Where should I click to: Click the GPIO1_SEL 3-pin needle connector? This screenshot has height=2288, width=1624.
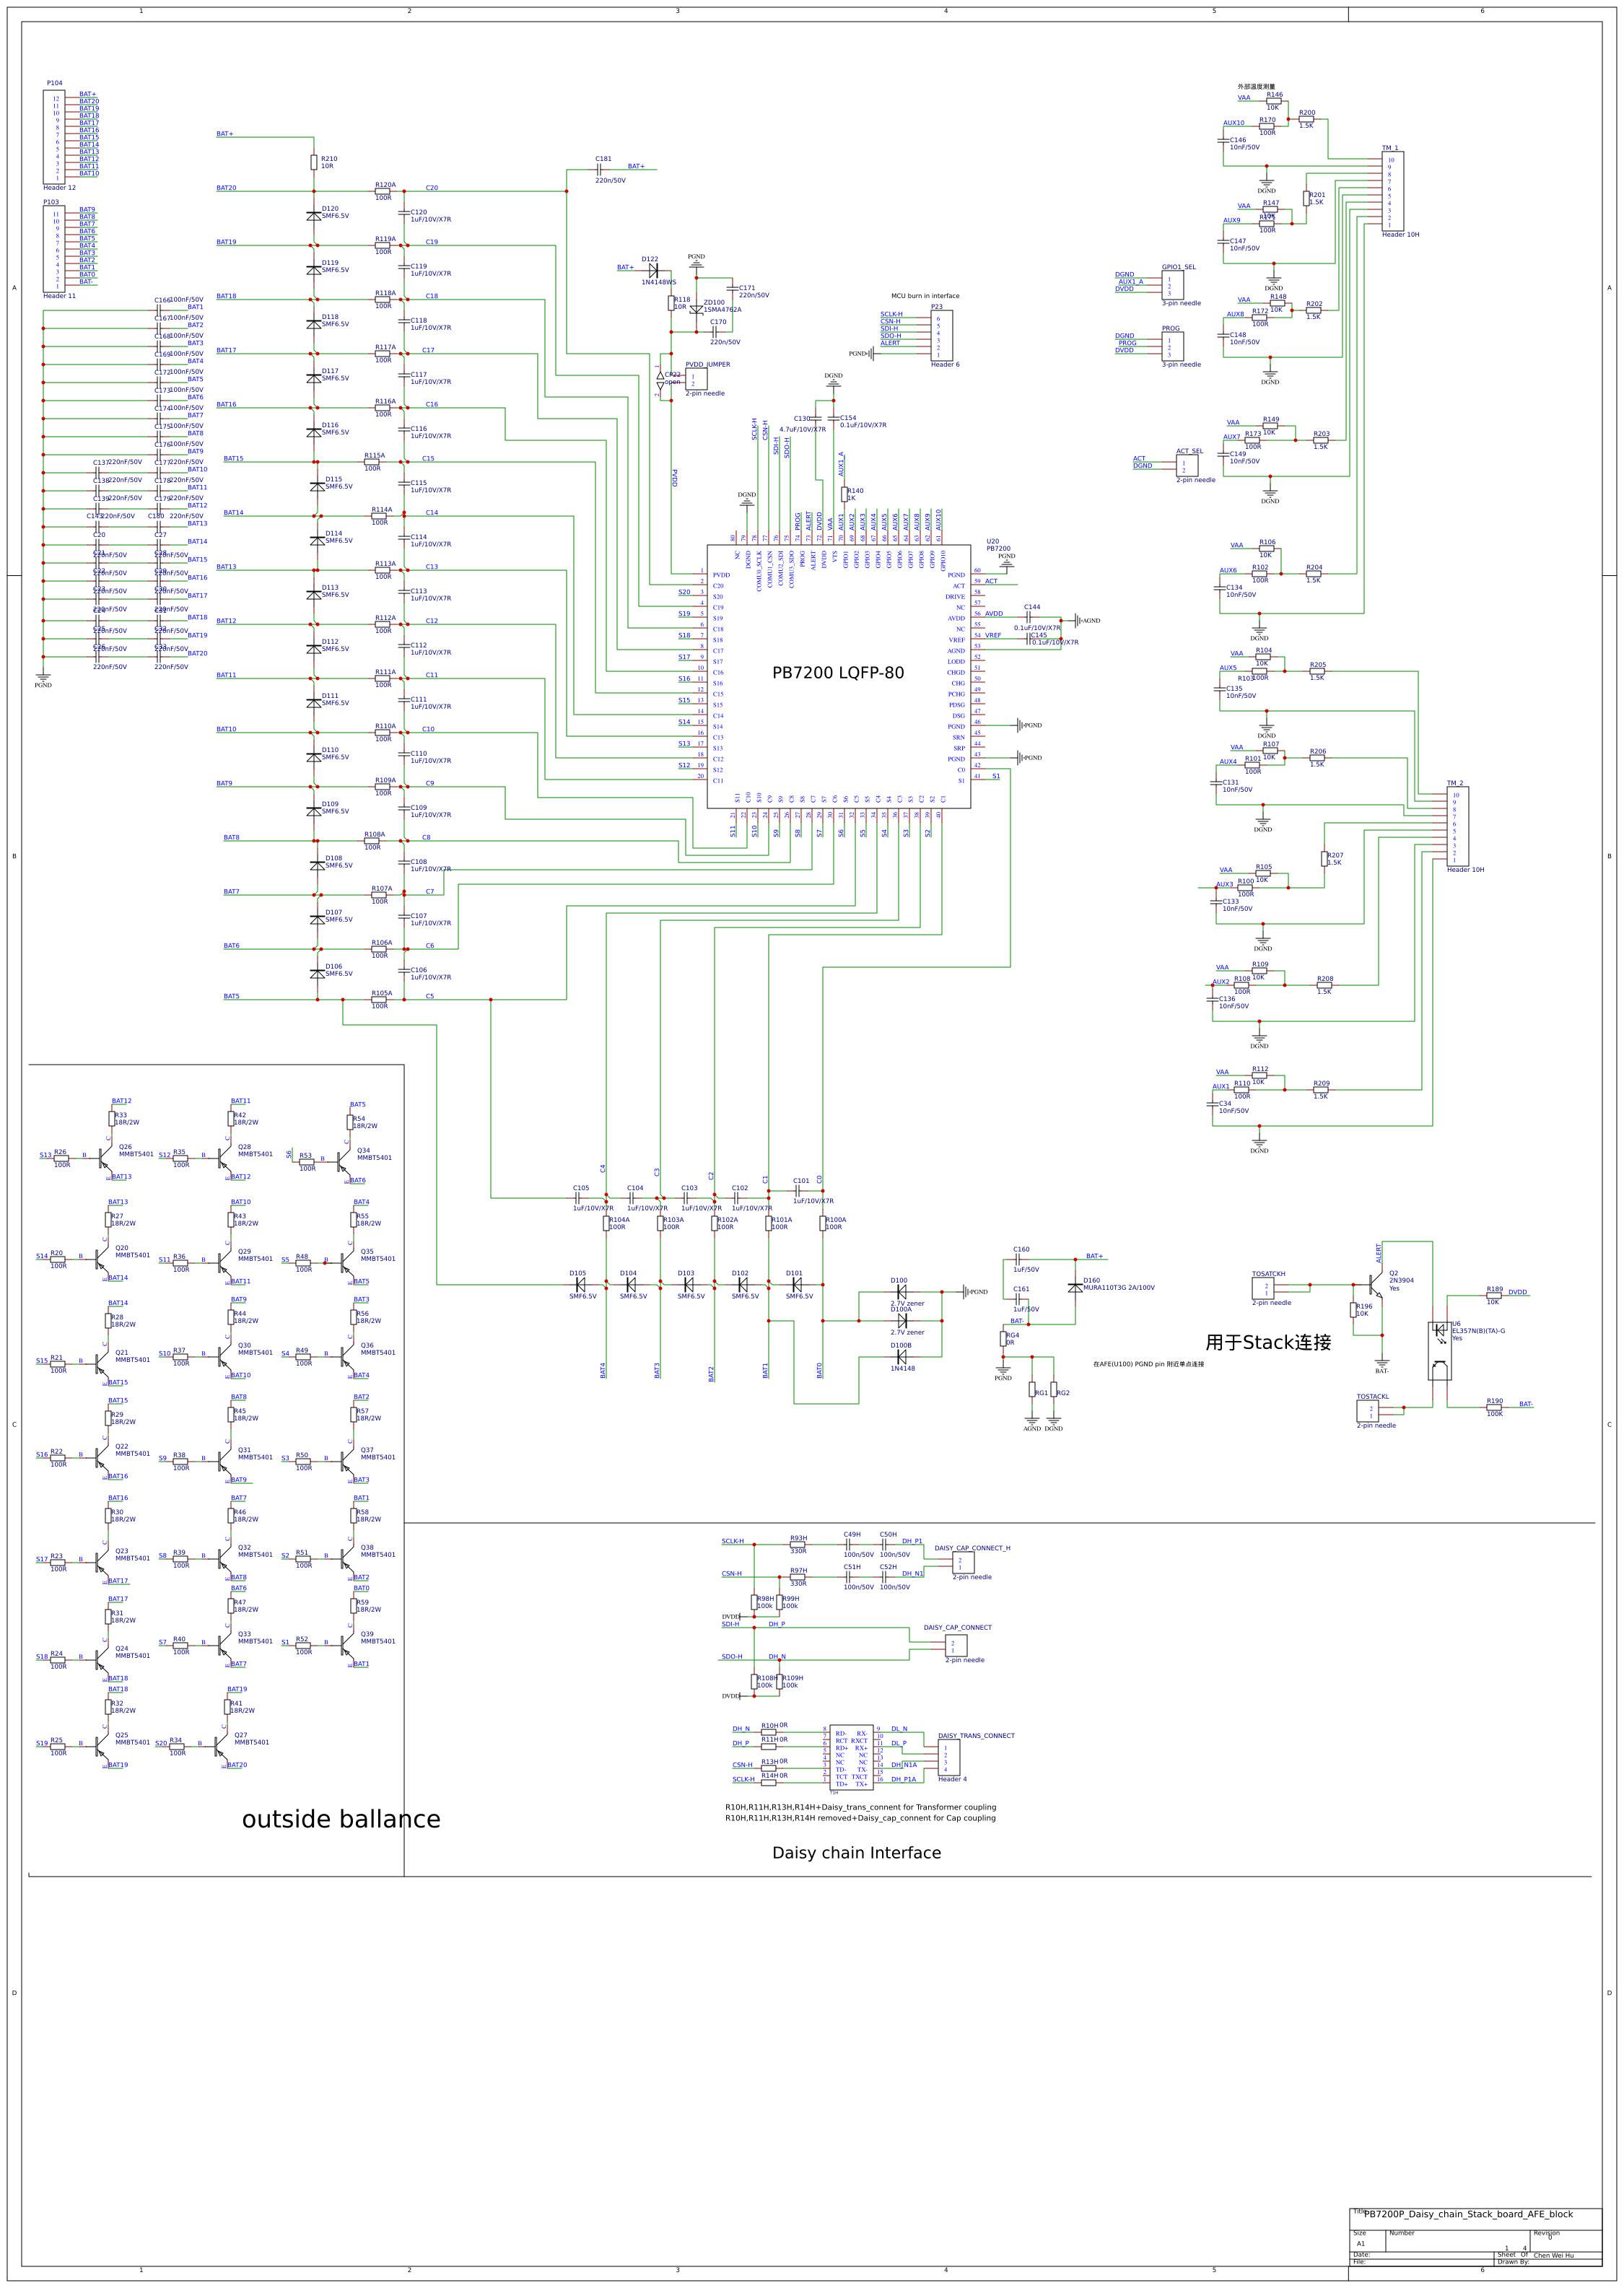pos(1172,286)
